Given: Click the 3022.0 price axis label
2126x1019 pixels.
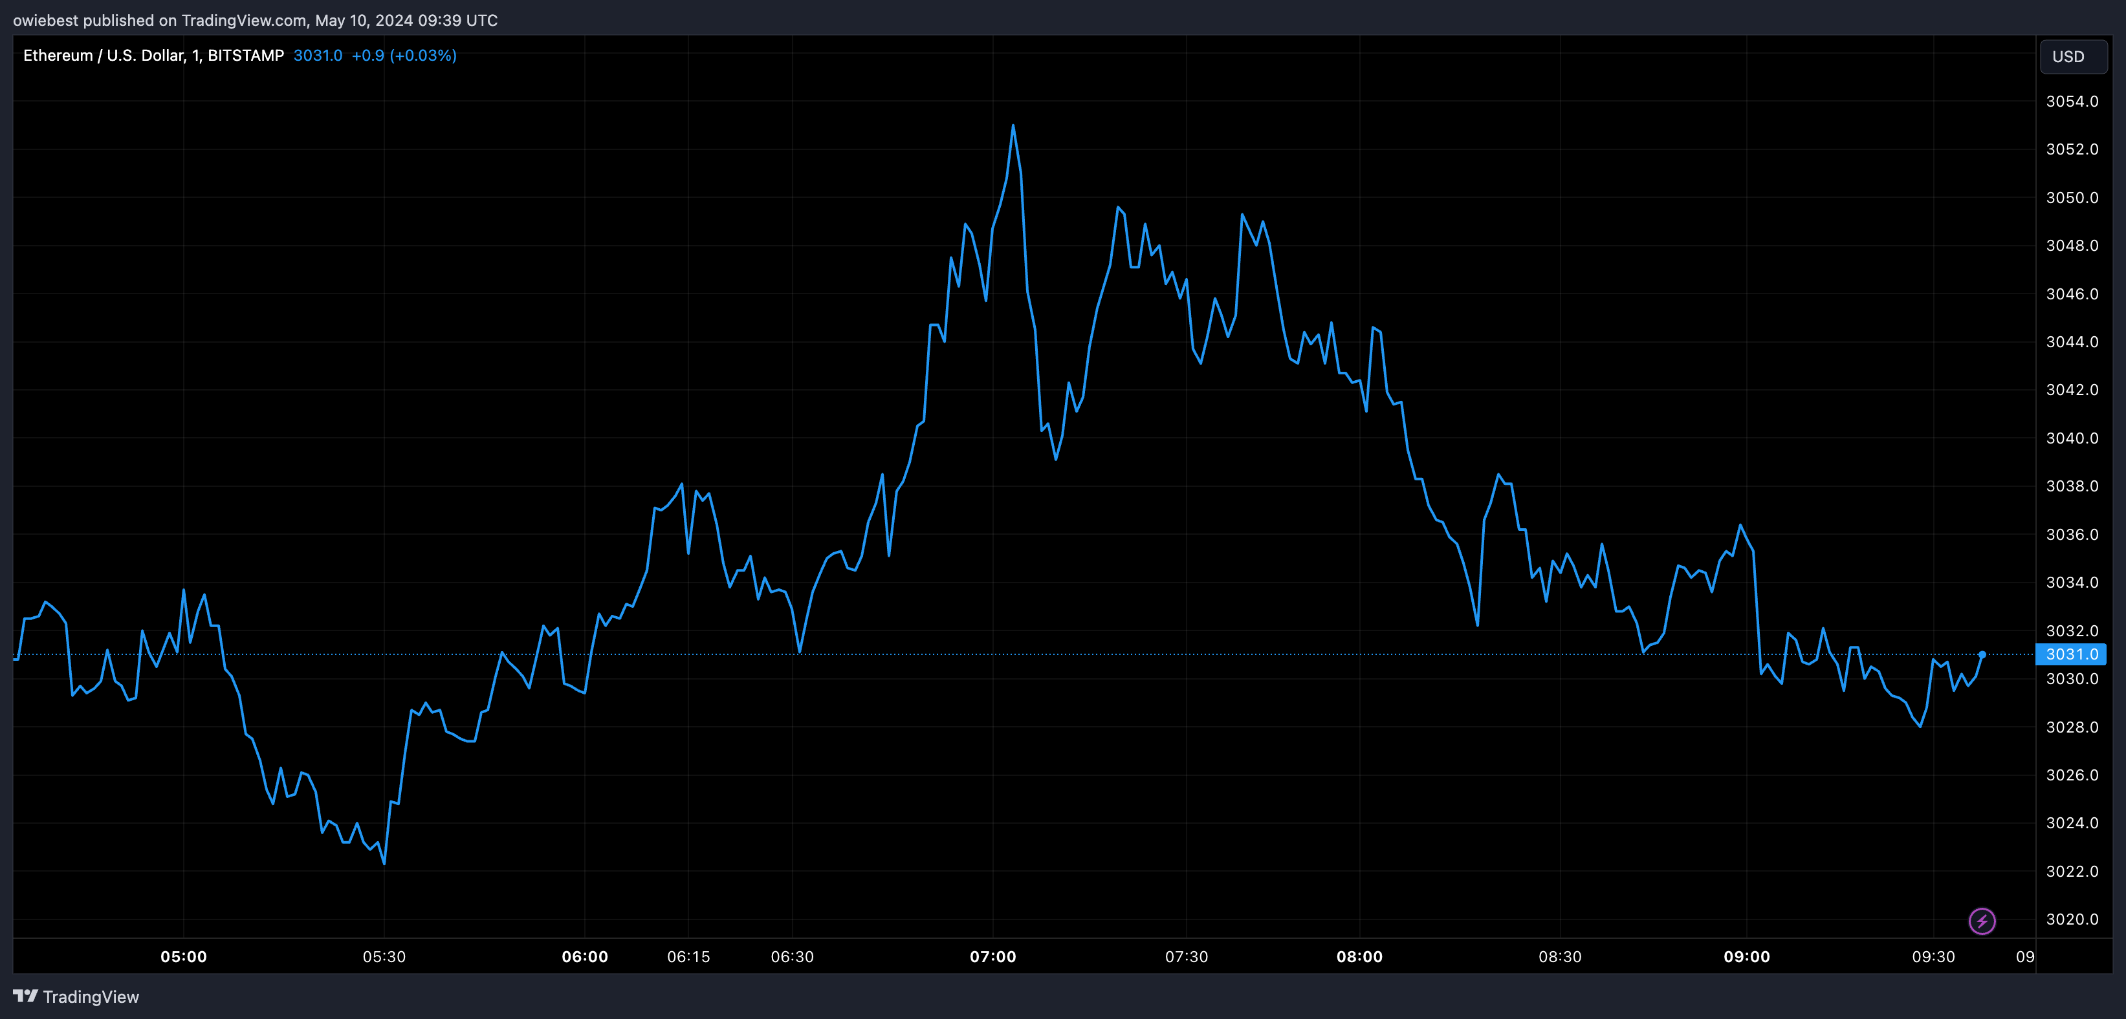Looking at the screenshot, I should [x=2072, y=872].
